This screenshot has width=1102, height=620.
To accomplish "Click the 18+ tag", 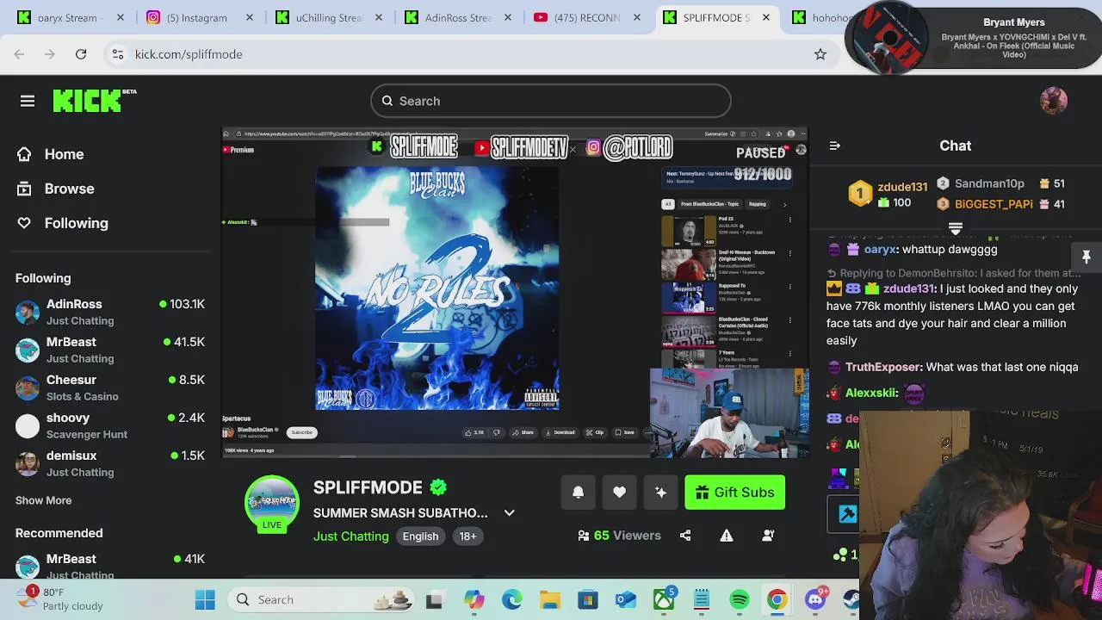I will click(467, 536).
